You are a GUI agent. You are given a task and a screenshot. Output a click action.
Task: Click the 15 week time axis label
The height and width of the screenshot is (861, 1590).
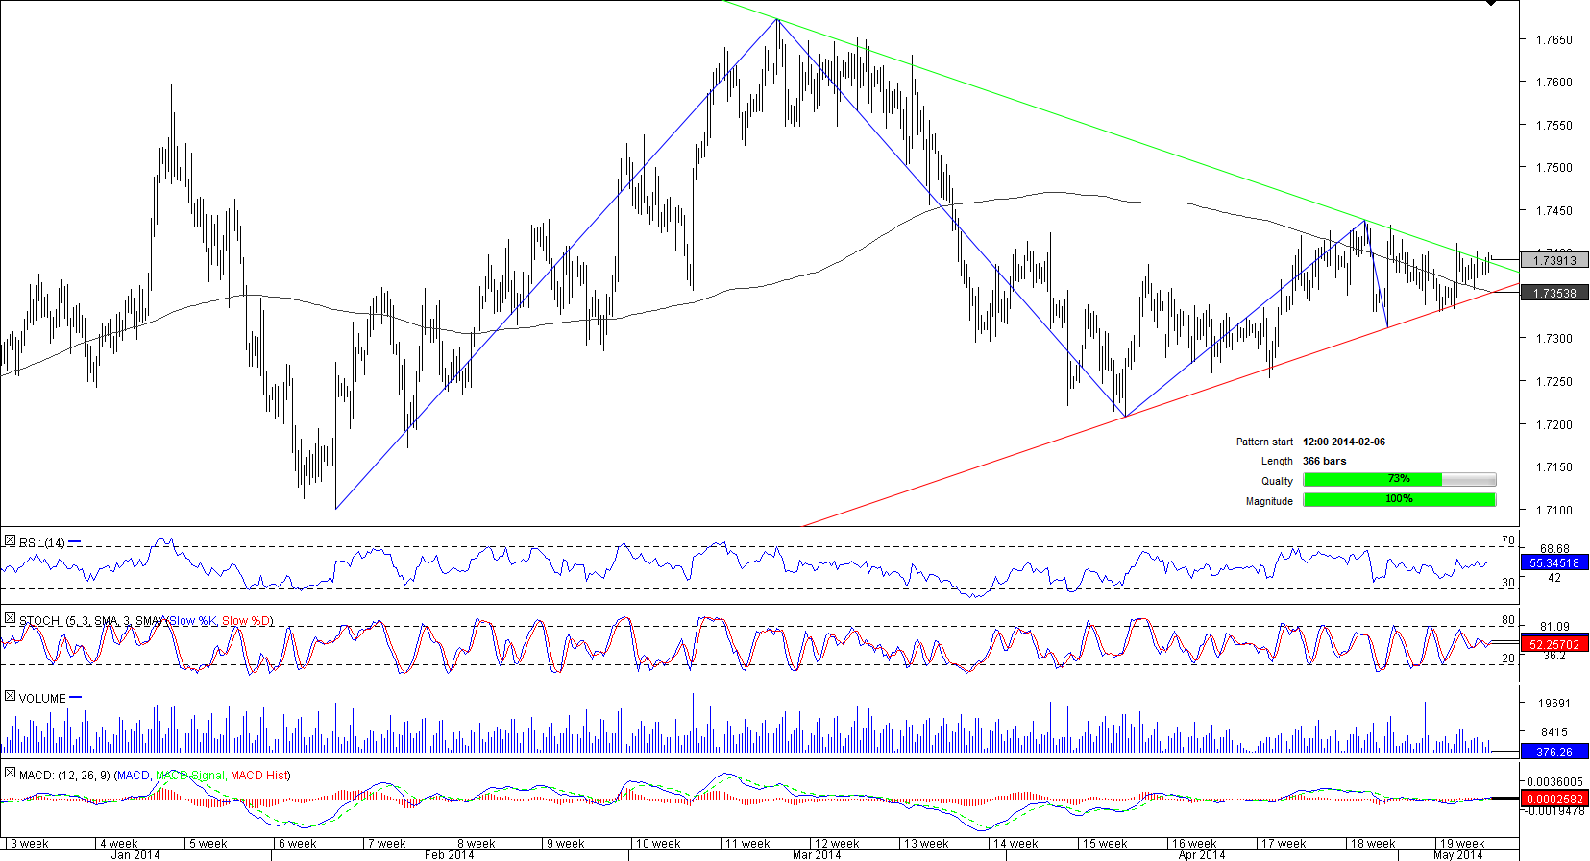(1105, 844)
